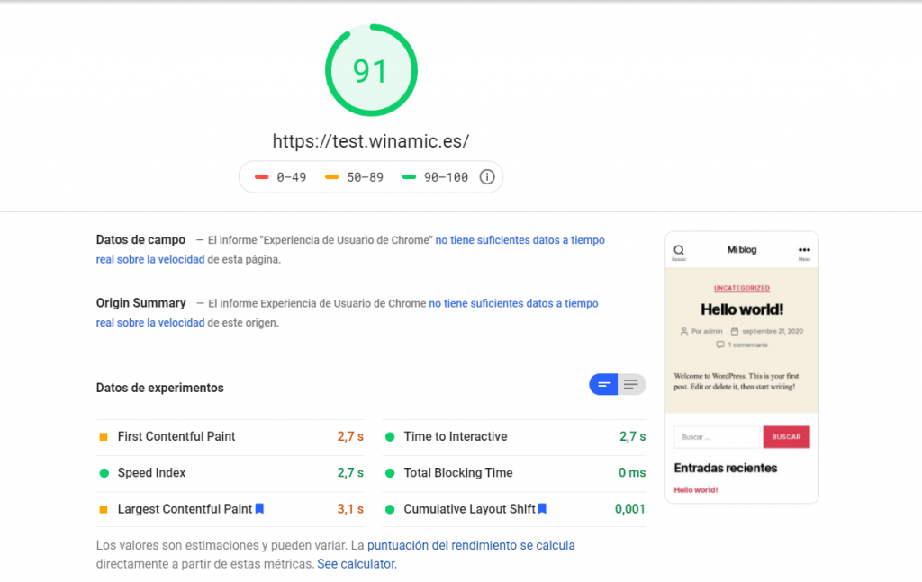Click the info icon beside the score legend

(x=487, y=176)
